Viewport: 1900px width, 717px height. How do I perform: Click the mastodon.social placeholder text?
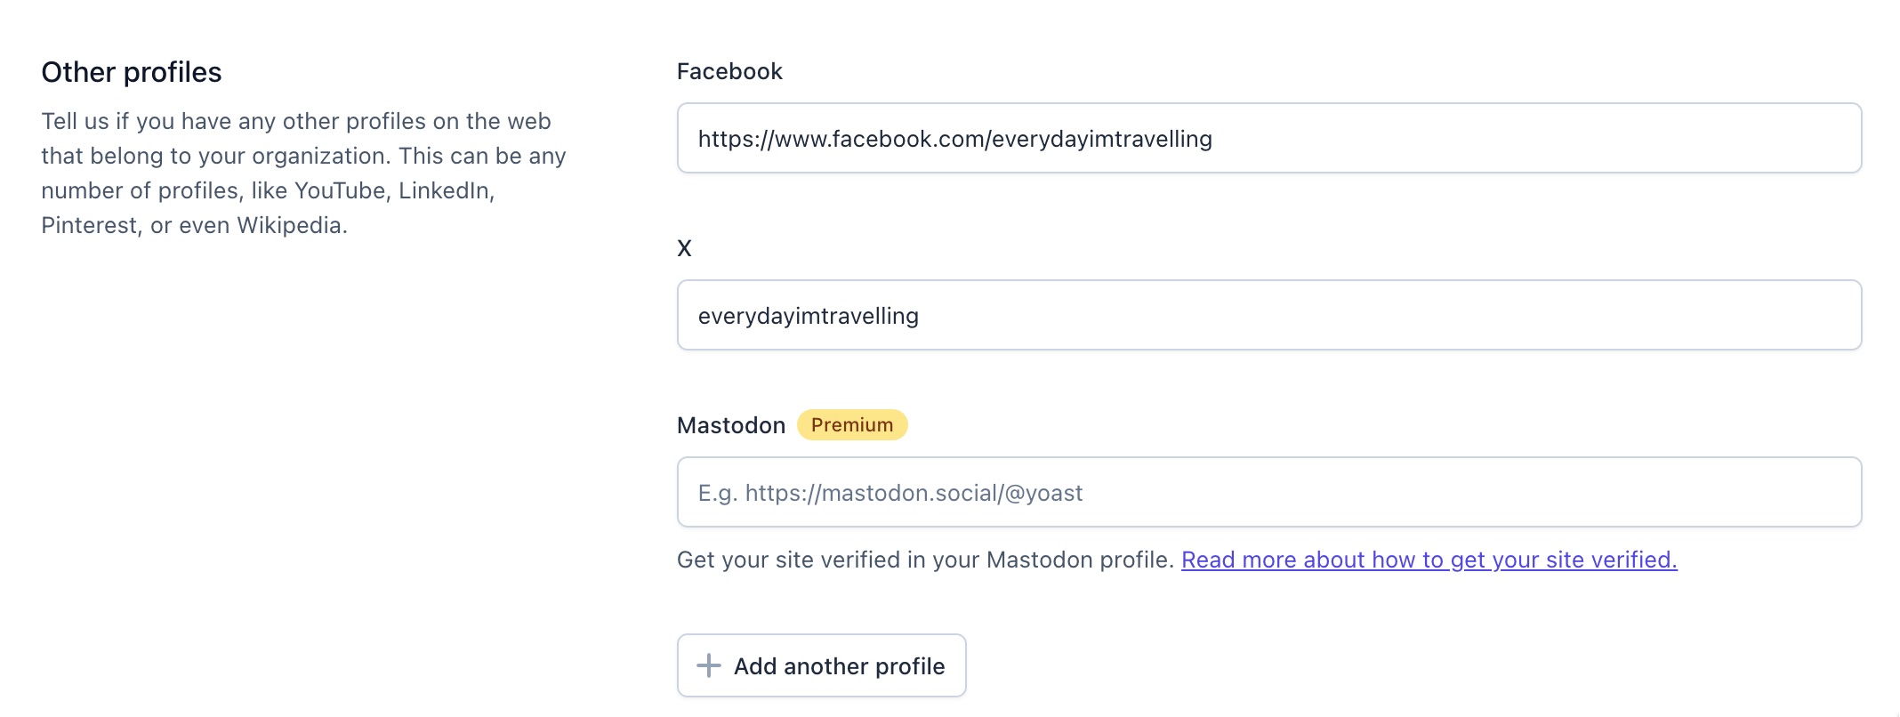point(890,493)
